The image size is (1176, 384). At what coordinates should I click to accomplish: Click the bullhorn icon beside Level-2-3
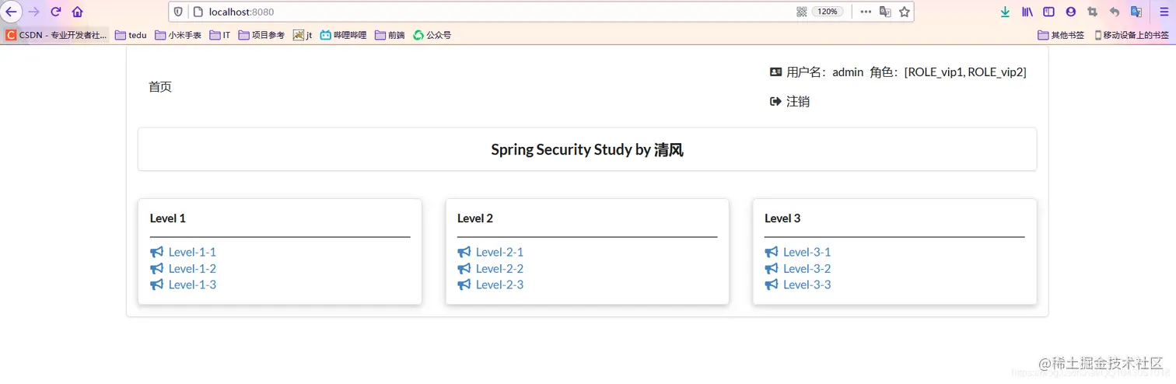[464, 285]
